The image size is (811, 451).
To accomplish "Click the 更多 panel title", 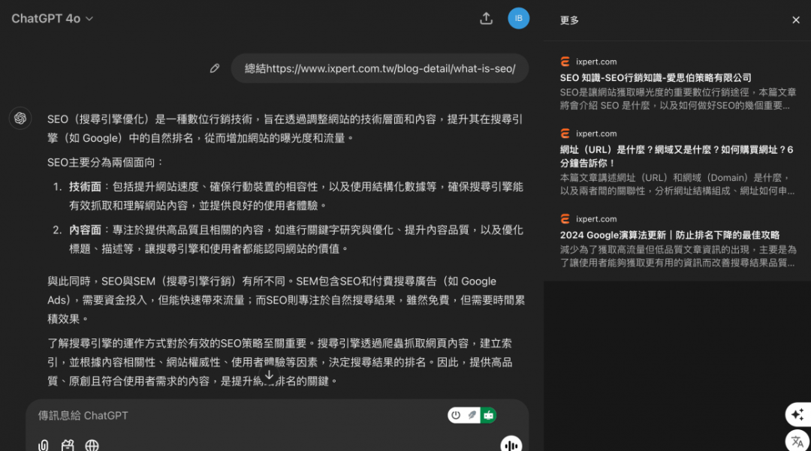I will coord(569,20).
